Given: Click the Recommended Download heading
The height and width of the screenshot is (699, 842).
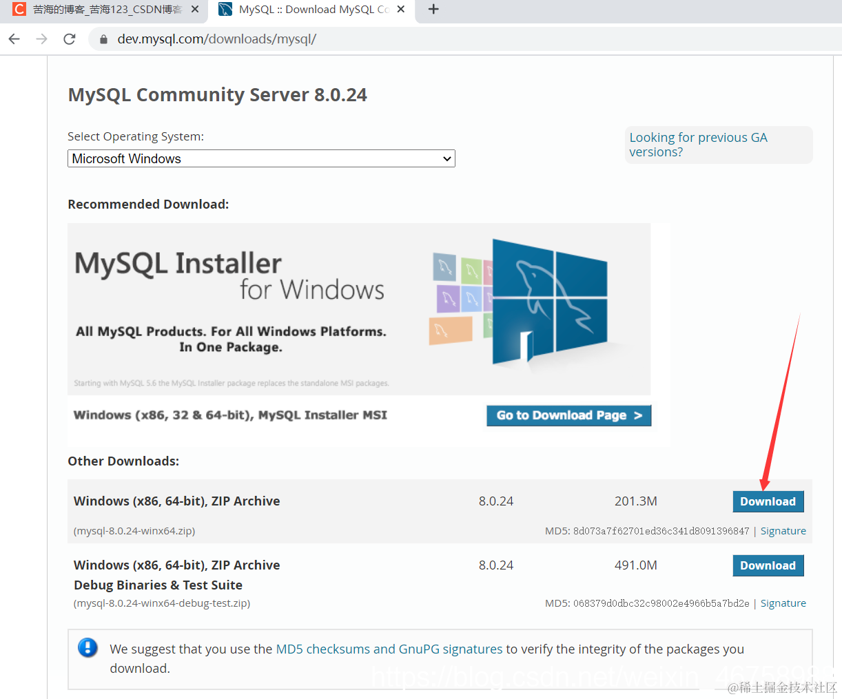Looking at the screenshot, I should (148, 205).
